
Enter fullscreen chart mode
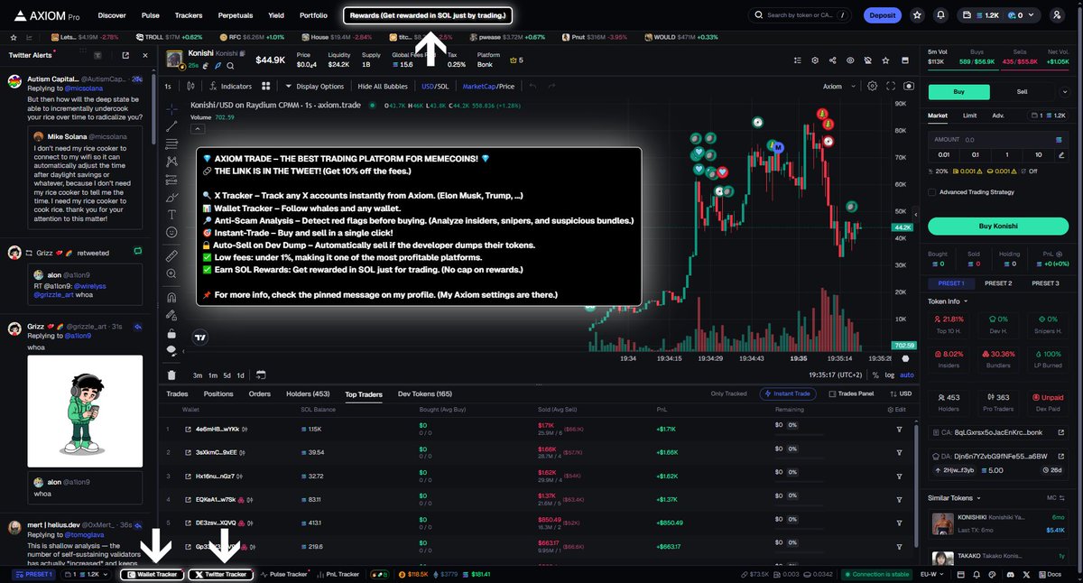click(891, 86)
